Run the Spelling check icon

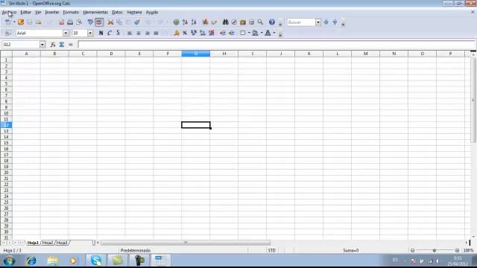click(x=90, y=22)
